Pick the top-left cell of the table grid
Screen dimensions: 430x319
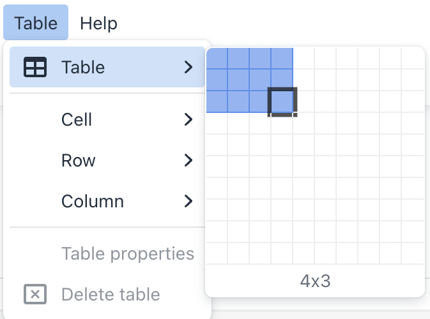click(x=217, y=58)
